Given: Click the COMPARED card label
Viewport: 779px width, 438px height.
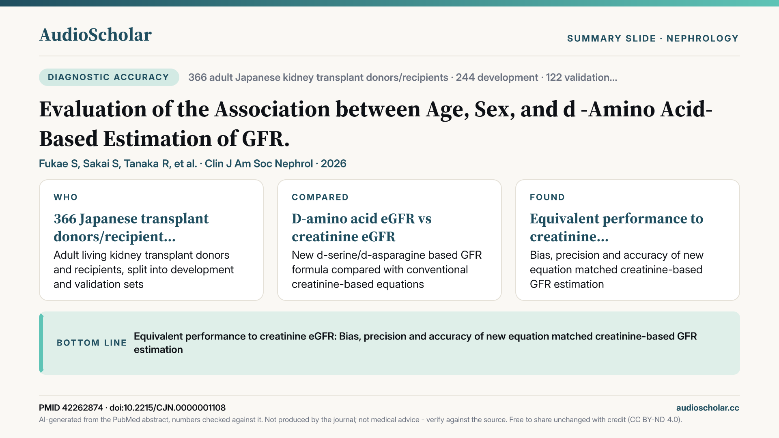Looking at the screenshot, I should click(x=320, y=197).
